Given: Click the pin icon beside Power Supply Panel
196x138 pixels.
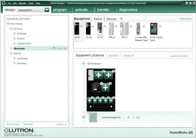Looking at the screenshot, I should pyautogui.click(x=160, y=26).
